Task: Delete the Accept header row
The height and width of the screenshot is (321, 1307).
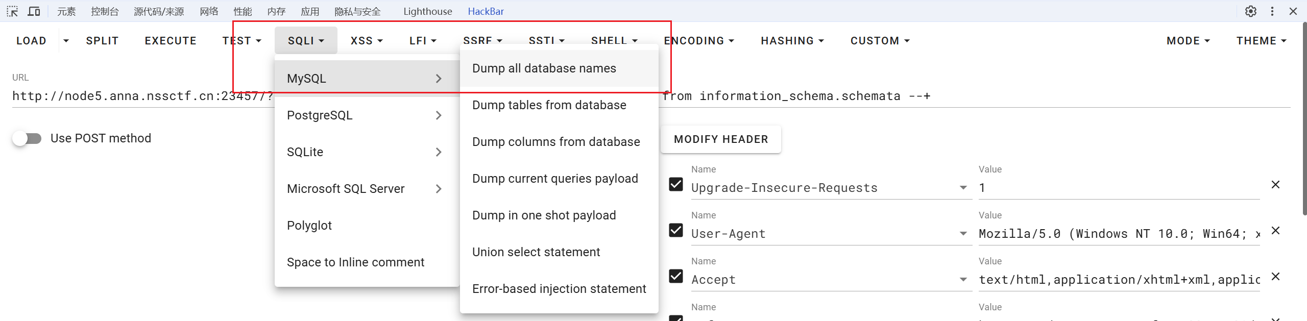Action: [x=1275, y=277]
